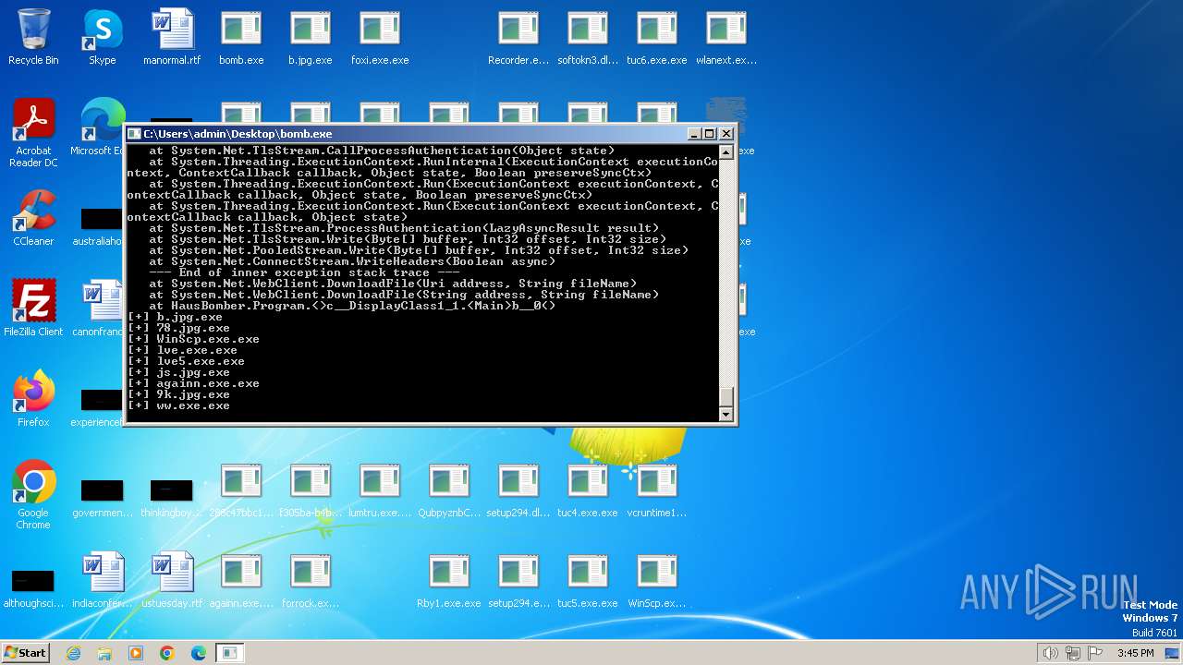Screen dimensions: 1183x665
Task: Minimize the bomb.exe console window
Action: coord(695,134)
